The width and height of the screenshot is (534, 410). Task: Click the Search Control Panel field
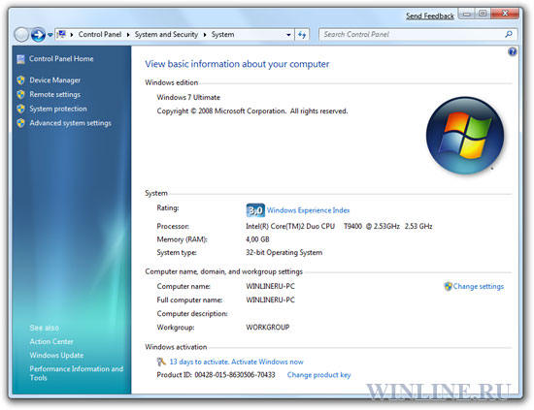[x=417, y=34]
